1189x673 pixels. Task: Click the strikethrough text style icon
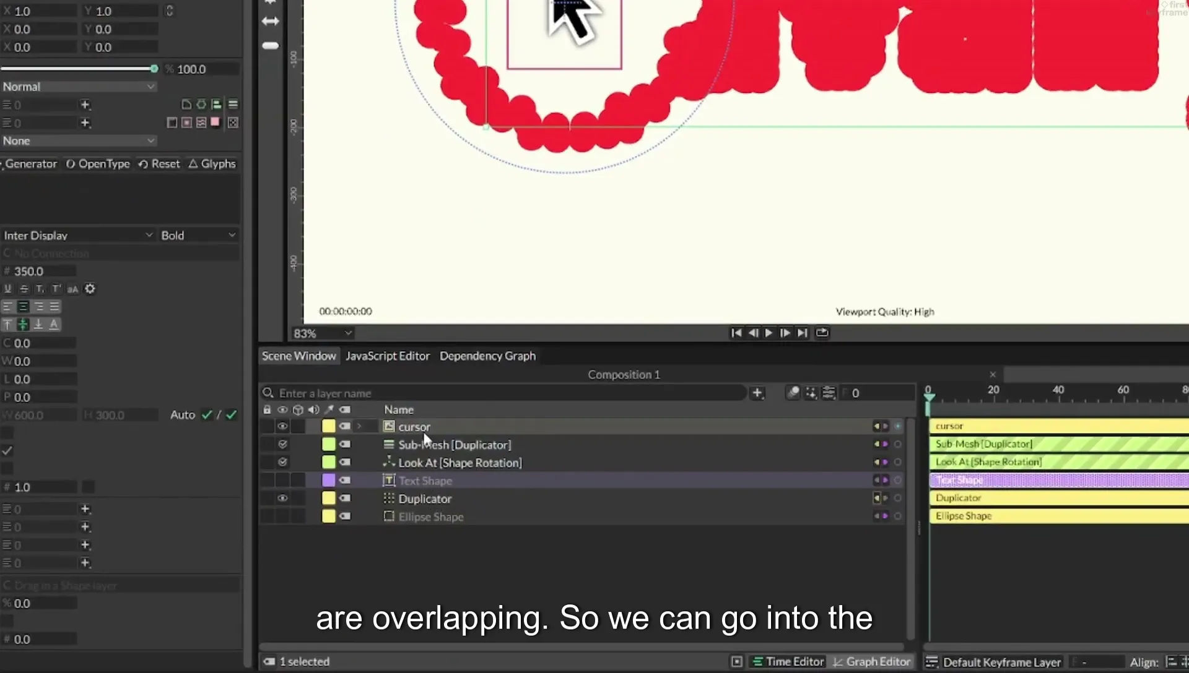(24, 289)
